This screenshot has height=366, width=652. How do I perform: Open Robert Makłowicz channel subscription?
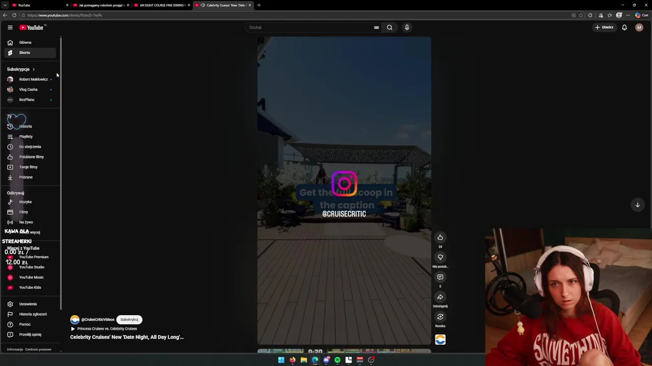tap(30, 79)
